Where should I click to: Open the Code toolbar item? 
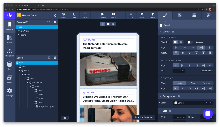tap(131, 15)
